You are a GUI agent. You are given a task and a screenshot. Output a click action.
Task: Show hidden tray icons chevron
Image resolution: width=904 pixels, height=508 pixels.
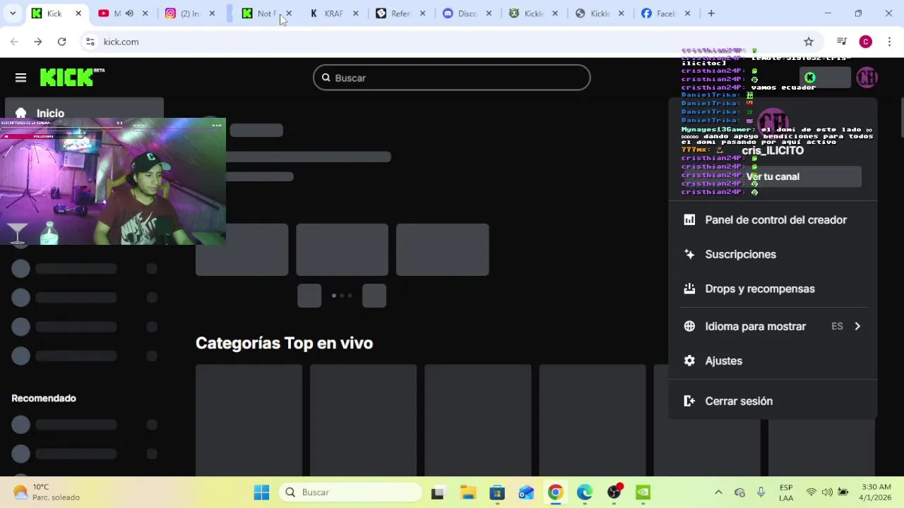click(x=718, y=492)
